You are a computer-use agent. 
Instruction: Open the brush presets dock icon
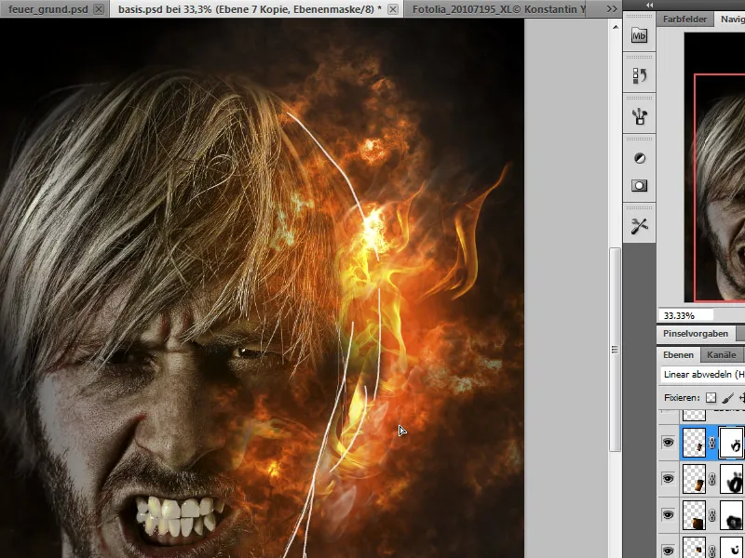point(639,115)
